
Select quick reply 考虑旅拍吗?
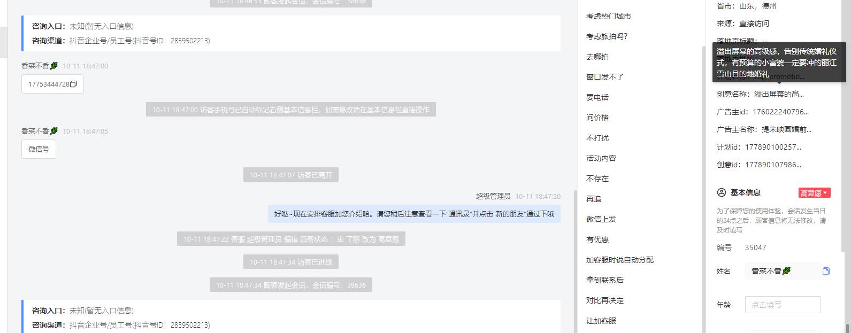pyautogui.click(x=607, y=36)
